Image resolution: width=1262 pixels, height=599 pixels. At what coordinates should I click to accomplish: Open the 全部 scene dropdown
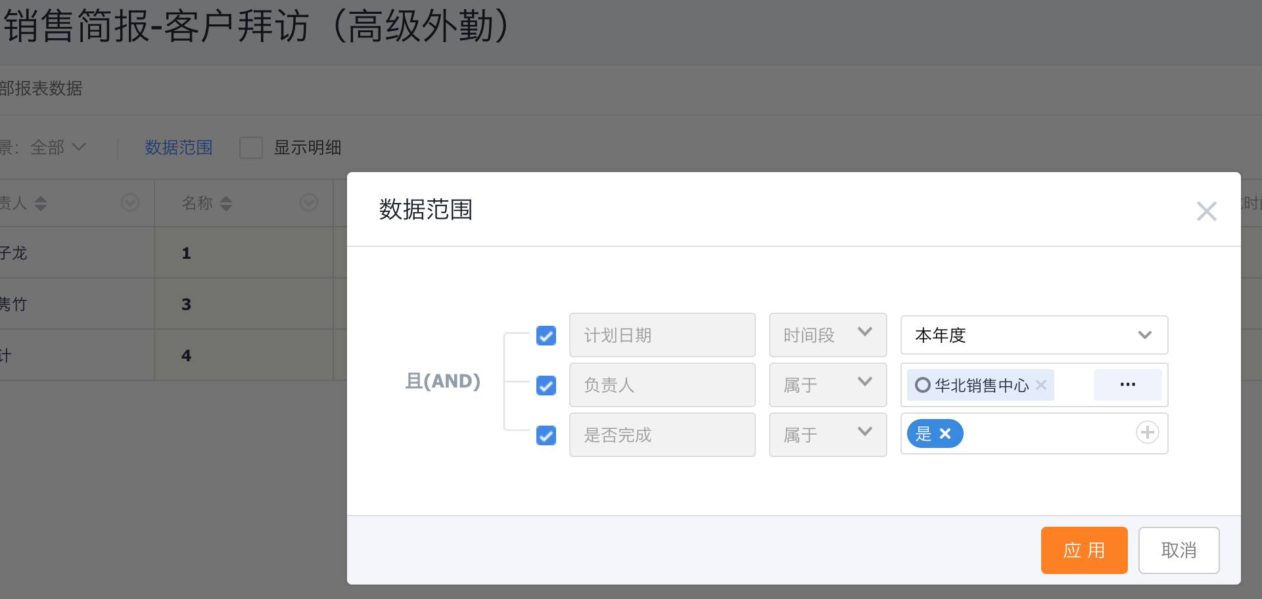[x=58, y=147]
